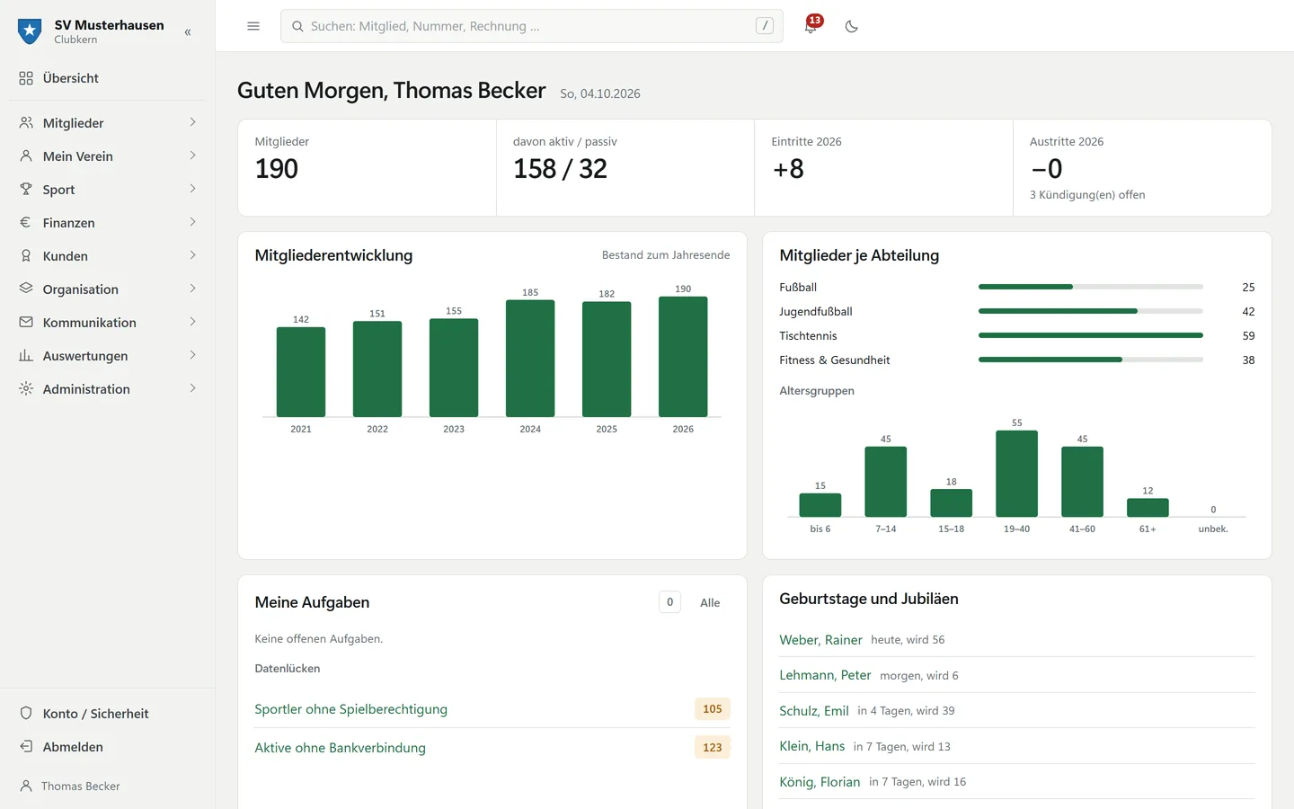The width and height of the screenshot is (1294, 809).
Task: Click the Finanzen euro icon
Action: (26, 222)
